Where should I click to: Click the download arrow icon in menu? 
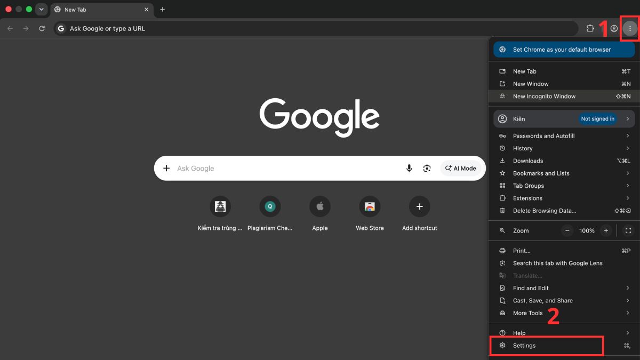(502, 161)
